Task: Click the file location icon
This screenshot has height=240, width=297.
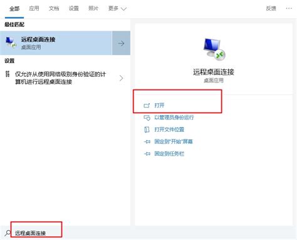Action: pyautogui.click(x=147, y=129)
